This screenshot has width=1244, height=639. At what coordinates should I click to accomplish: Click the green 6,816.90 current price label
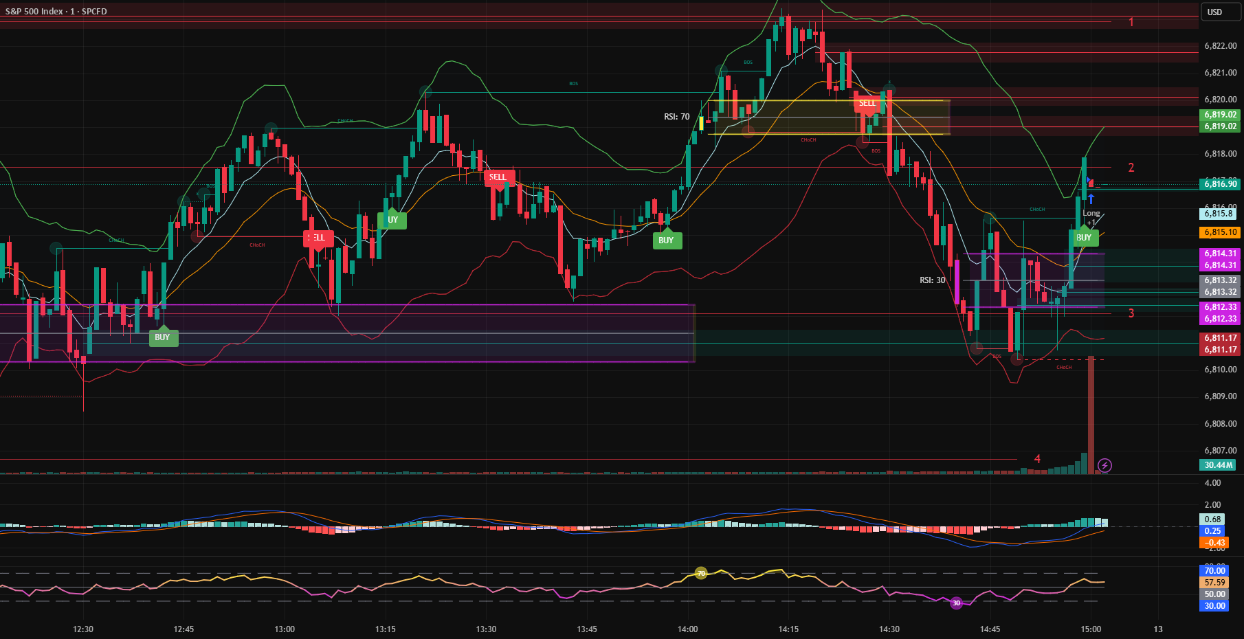point(1220,184)
